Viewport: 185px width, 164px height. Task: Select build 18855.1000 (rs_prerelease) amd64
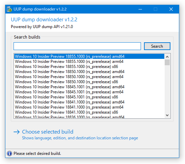coord(89,56)
